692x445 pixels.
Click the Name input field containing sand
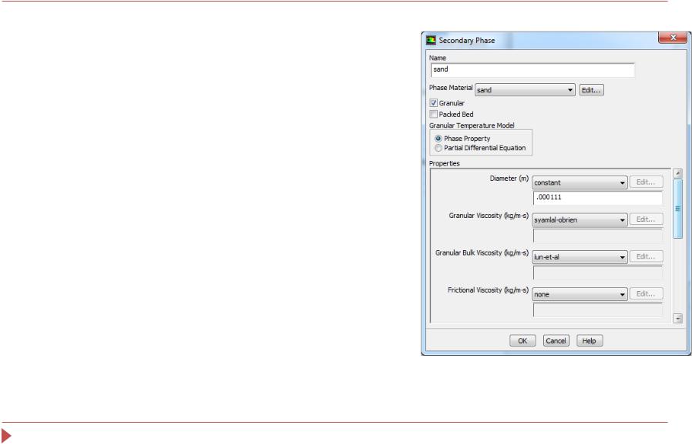[532, 70]
